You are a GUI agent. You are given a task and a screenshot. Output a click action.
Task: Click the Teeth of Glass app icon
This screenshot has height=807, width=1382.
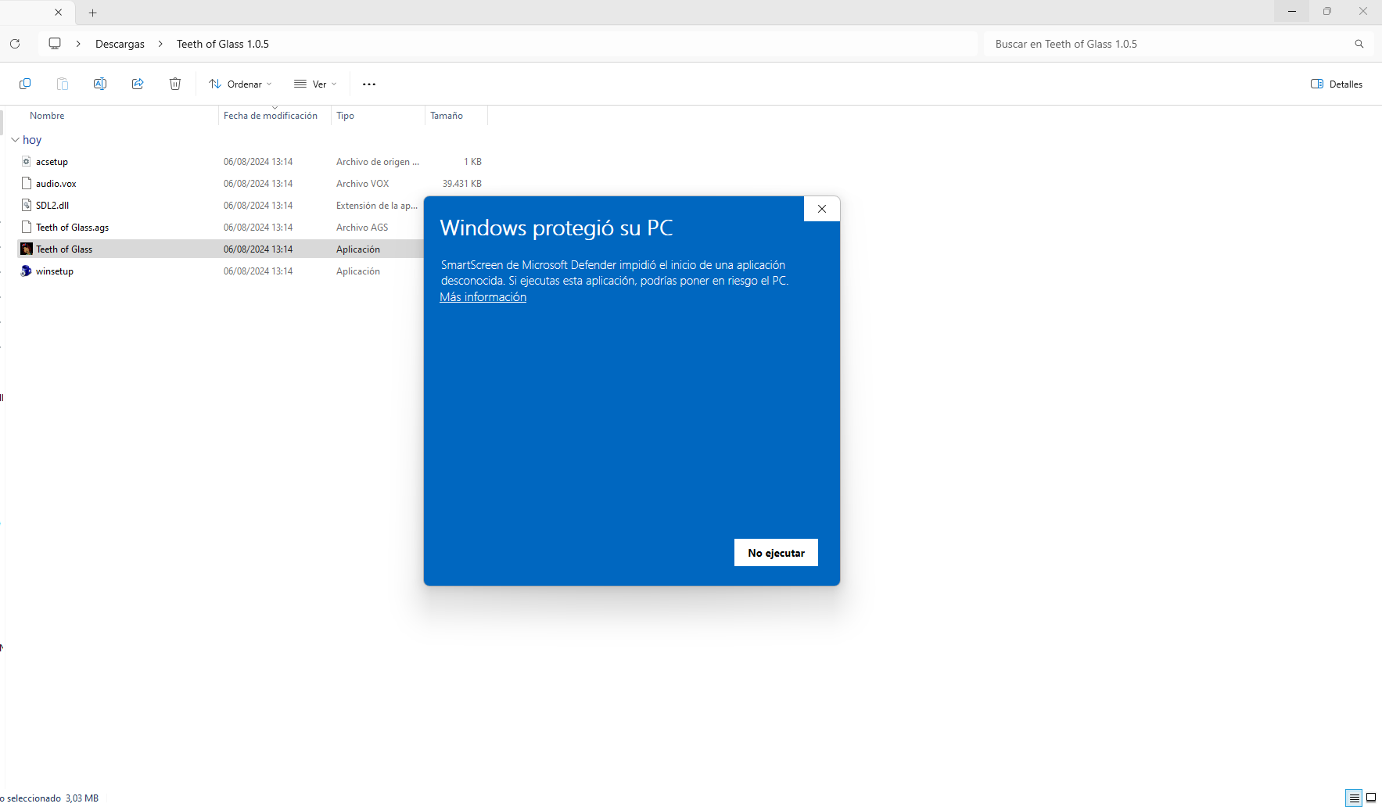coord(27,249)
